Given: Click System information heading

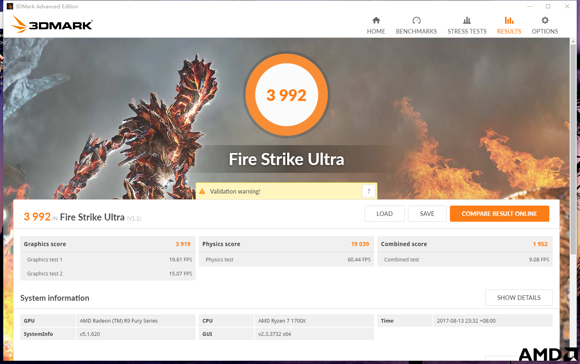Looking at the screenshot, I should 55,298.
